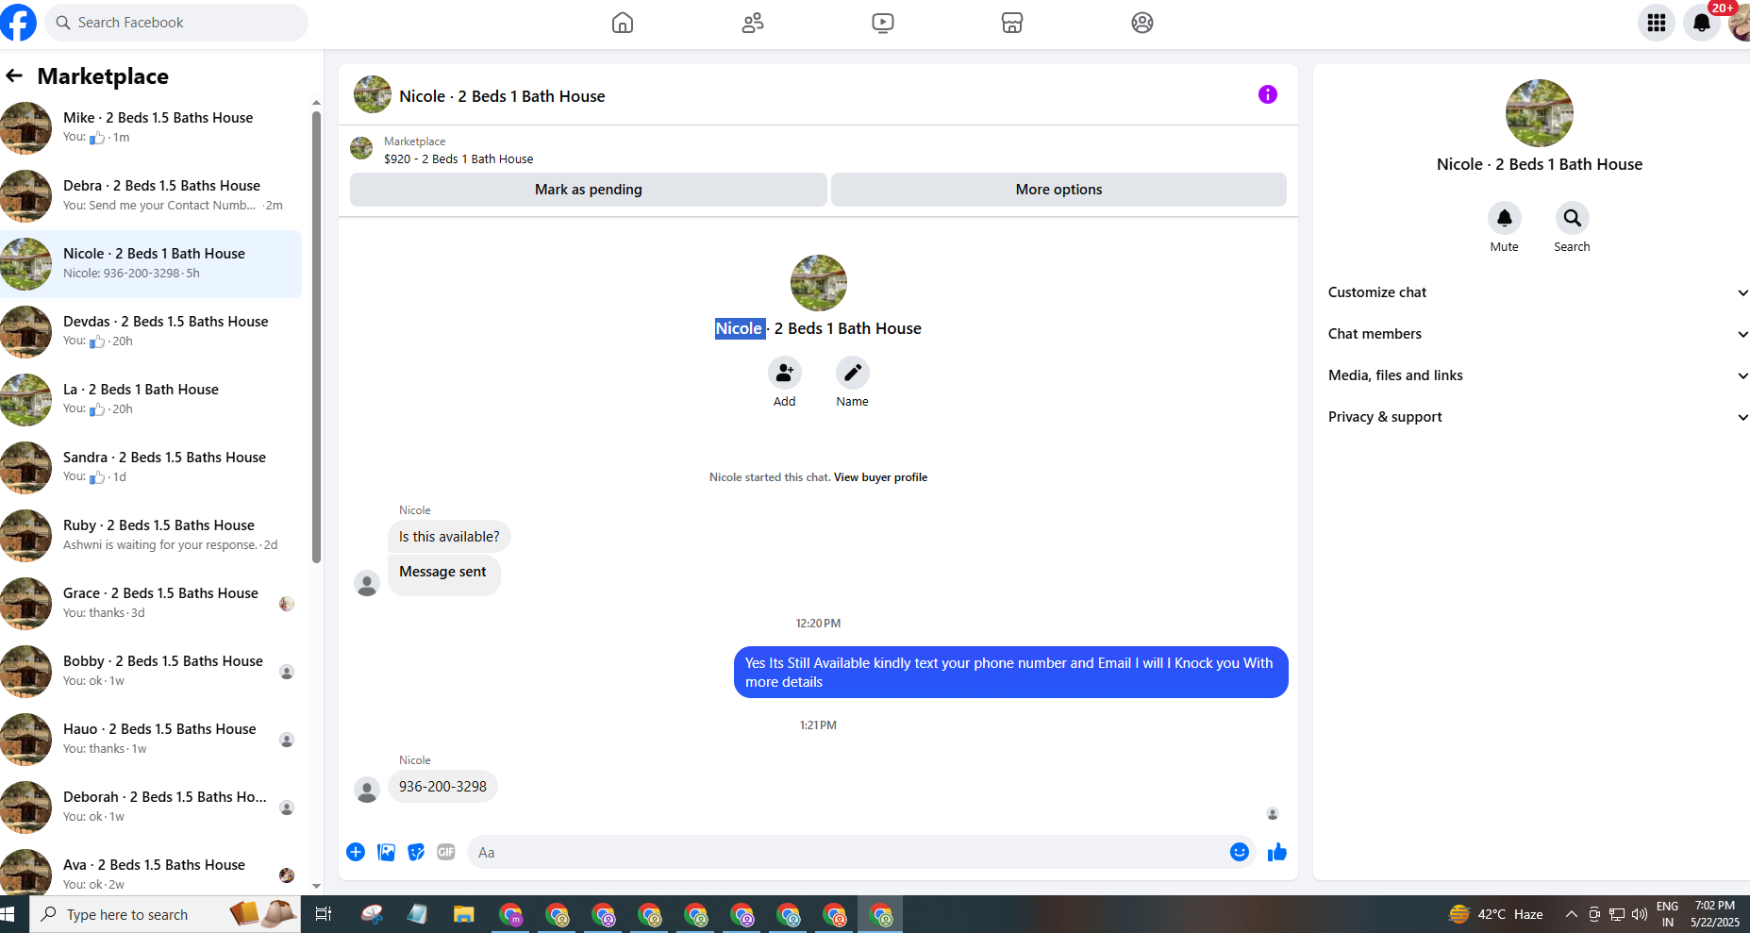Open the Friends icon in the top navigation
1750x933 pixels.
(753, 23)
